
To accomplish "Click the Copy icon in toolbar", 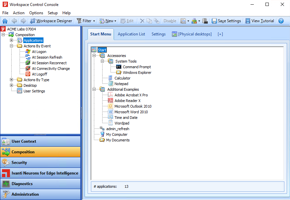I will (149, 21).
